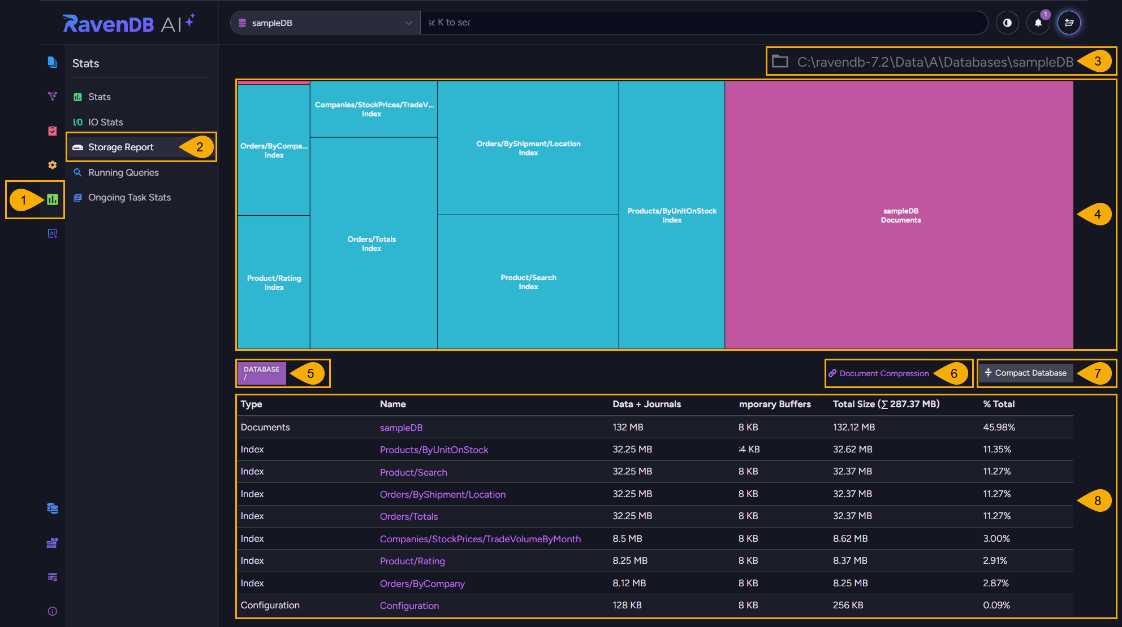Select the Companies/StockPrices treemap block
Viewport: 1122px width, 627px height.
[374, 109]
